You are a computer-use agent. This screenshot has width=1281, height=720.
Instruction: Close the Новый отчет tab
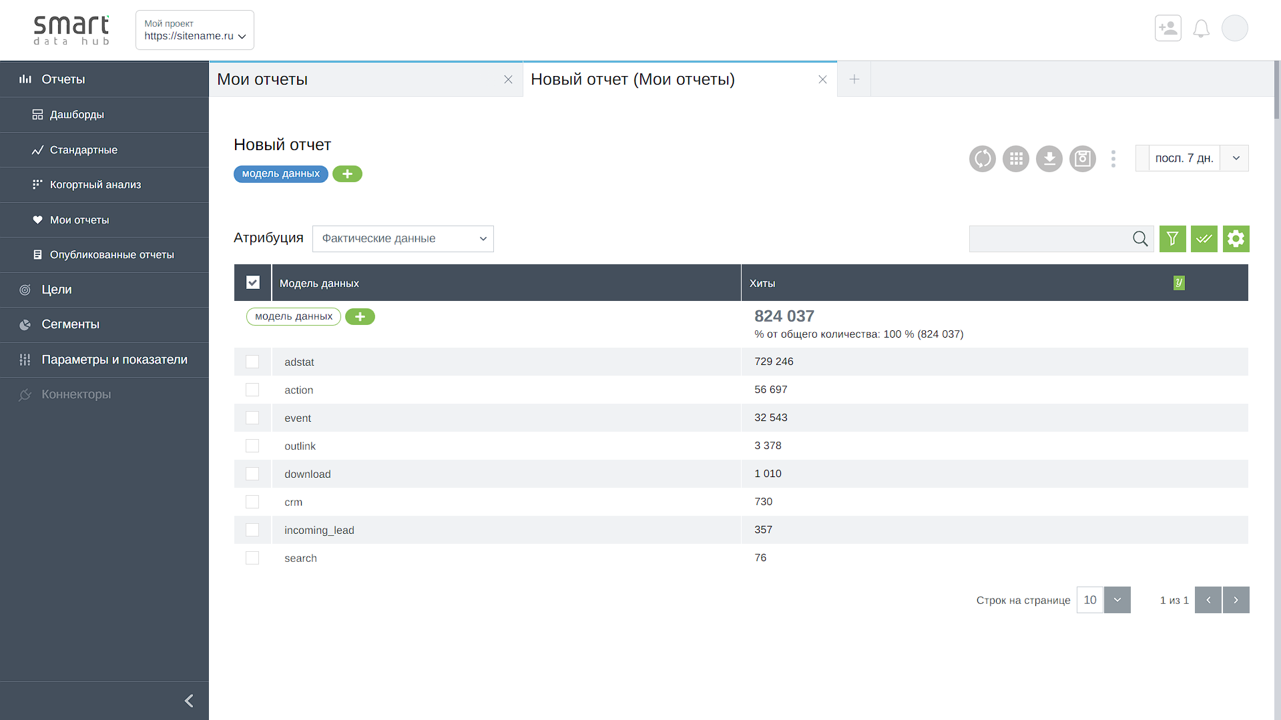[822, 79]
